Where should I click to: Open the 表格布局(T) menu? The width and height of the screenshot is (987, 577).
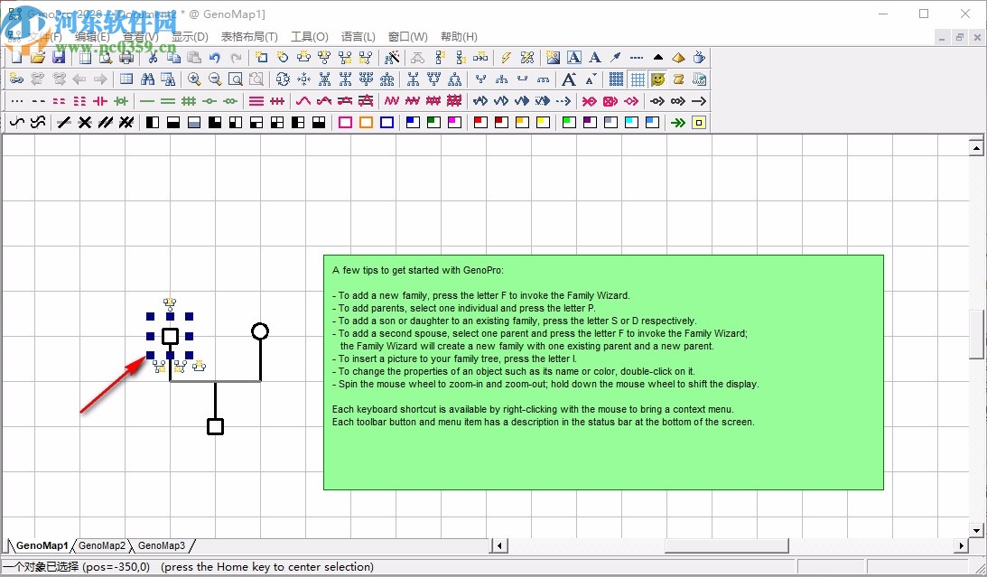coord(249,37)
